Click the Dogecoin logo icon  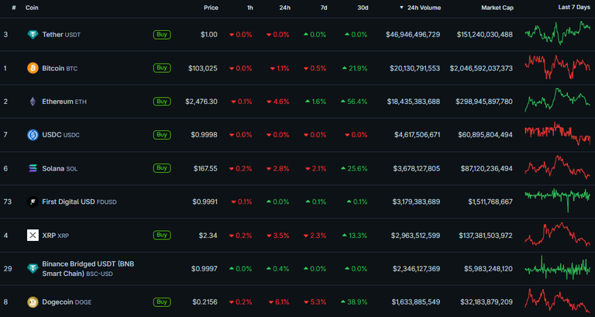pyautogui.click(x=33, y=301)
